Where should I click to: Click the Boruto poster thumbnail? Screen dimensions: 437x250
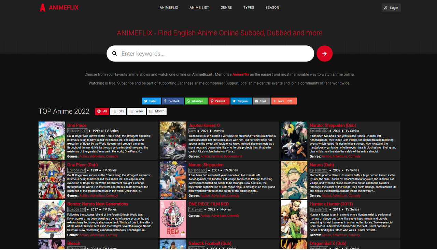coord(52,219)
